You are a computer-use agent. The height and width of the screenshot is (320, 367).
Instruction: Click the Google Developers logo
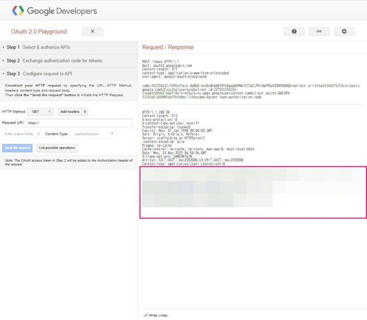click(55, 11)
